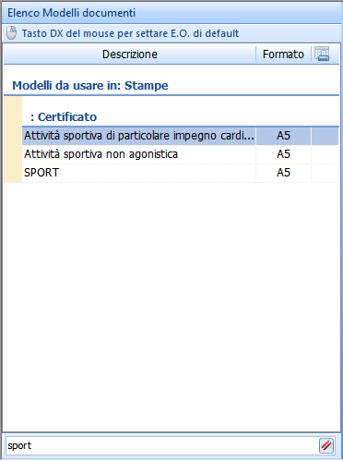Sort by Formato column header
The image size is (343, 461).
[x=283, y=55]
